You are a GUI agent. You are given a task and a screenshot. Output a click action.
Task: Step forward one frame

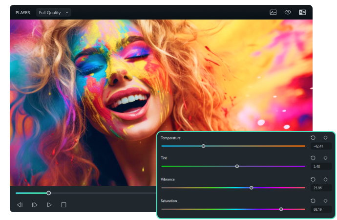click(x=34, y=205)
